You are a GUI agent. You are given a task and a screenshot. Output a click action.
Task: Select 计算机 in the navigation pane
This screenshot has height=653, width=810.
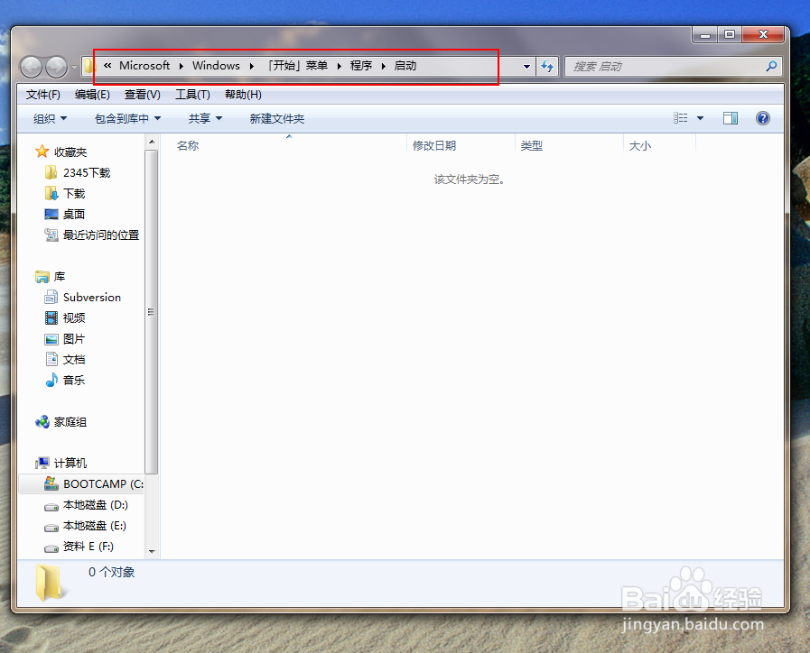coord(61,464)
